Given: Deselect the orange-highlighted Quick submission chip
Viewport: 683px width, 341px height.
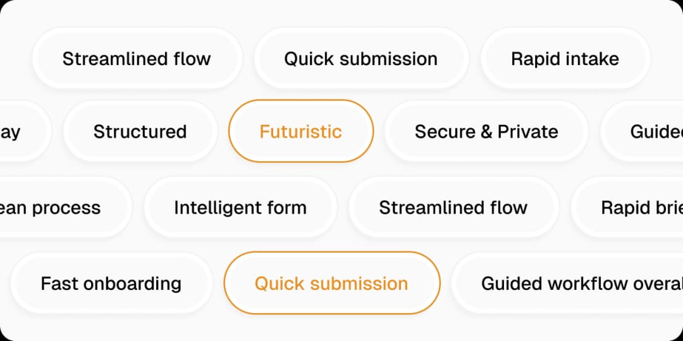Looking at the screenshot, I should tap(331, 283).
